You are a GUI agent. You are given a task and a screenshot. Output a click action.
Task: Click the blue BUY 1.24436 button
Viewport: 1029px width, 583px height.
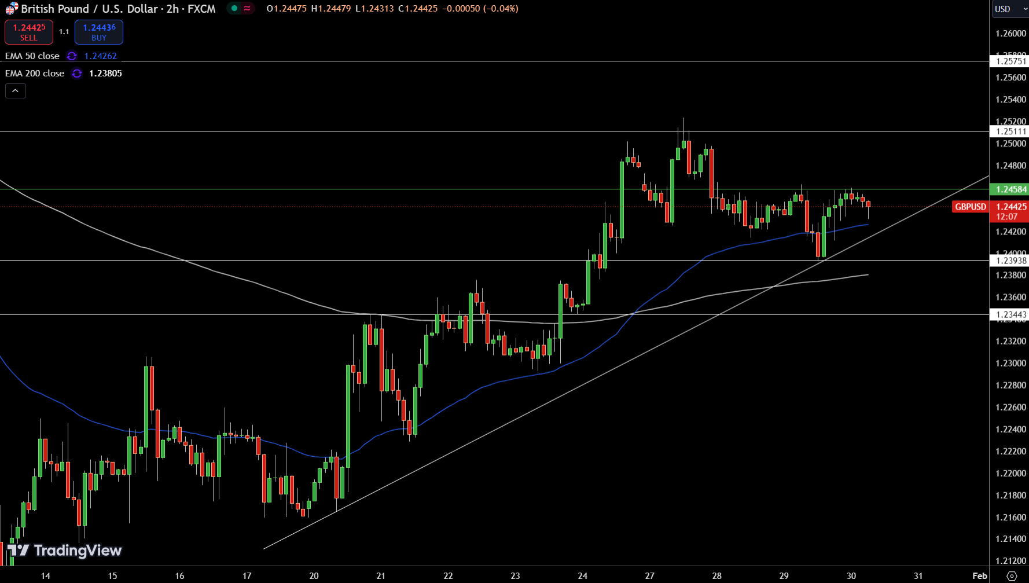(99, 32)
